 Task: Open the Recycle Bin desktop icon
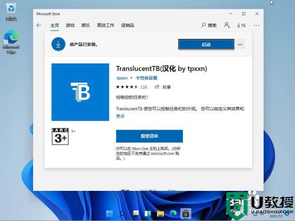pos(11,12)
